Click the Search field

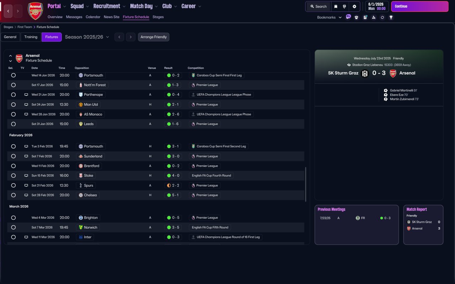[318, 6]
